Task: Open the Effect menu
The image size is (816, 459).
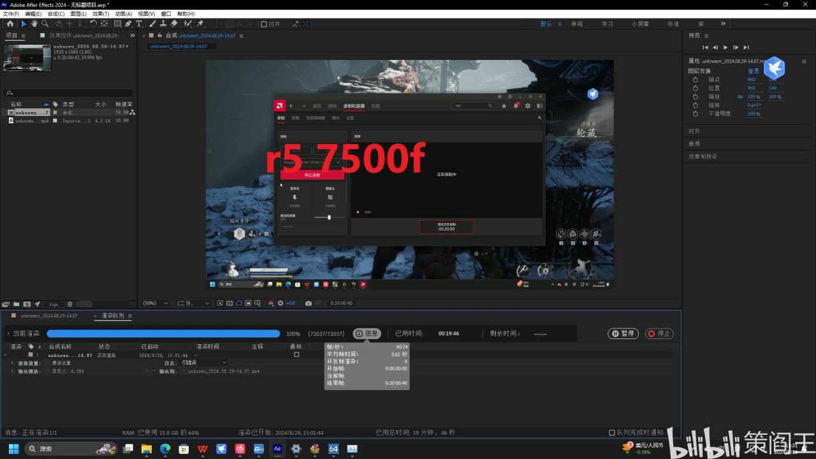Action: (x=101, y=13)
